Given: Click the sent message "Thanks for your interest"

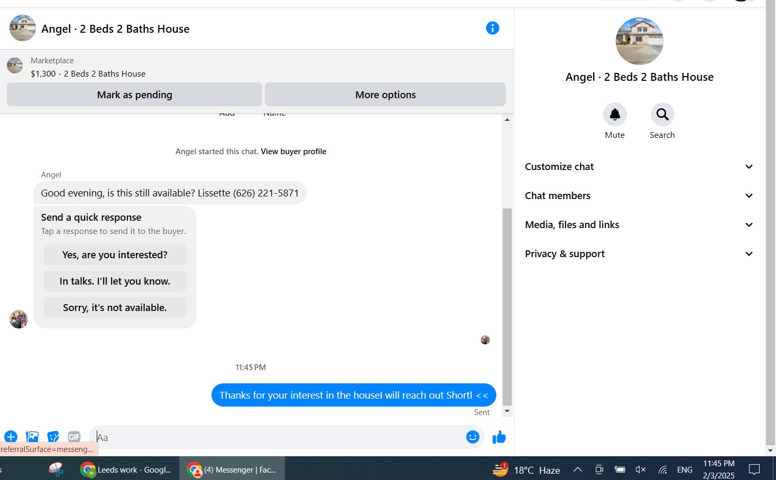Looking at the screenshot, I should 354,395.
